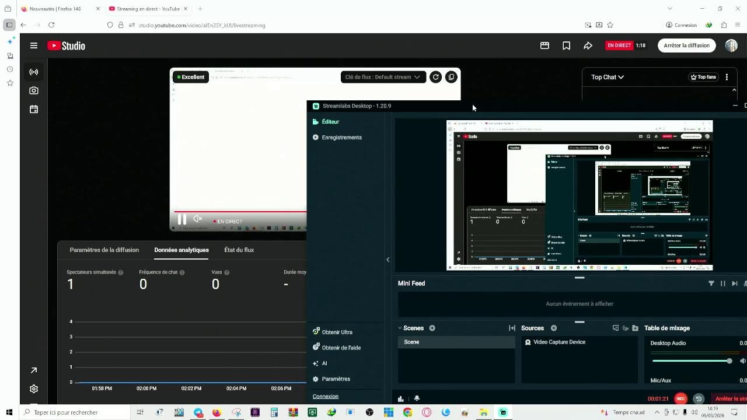
Task: Copy the stream key with copy icon
Action: 451,77
